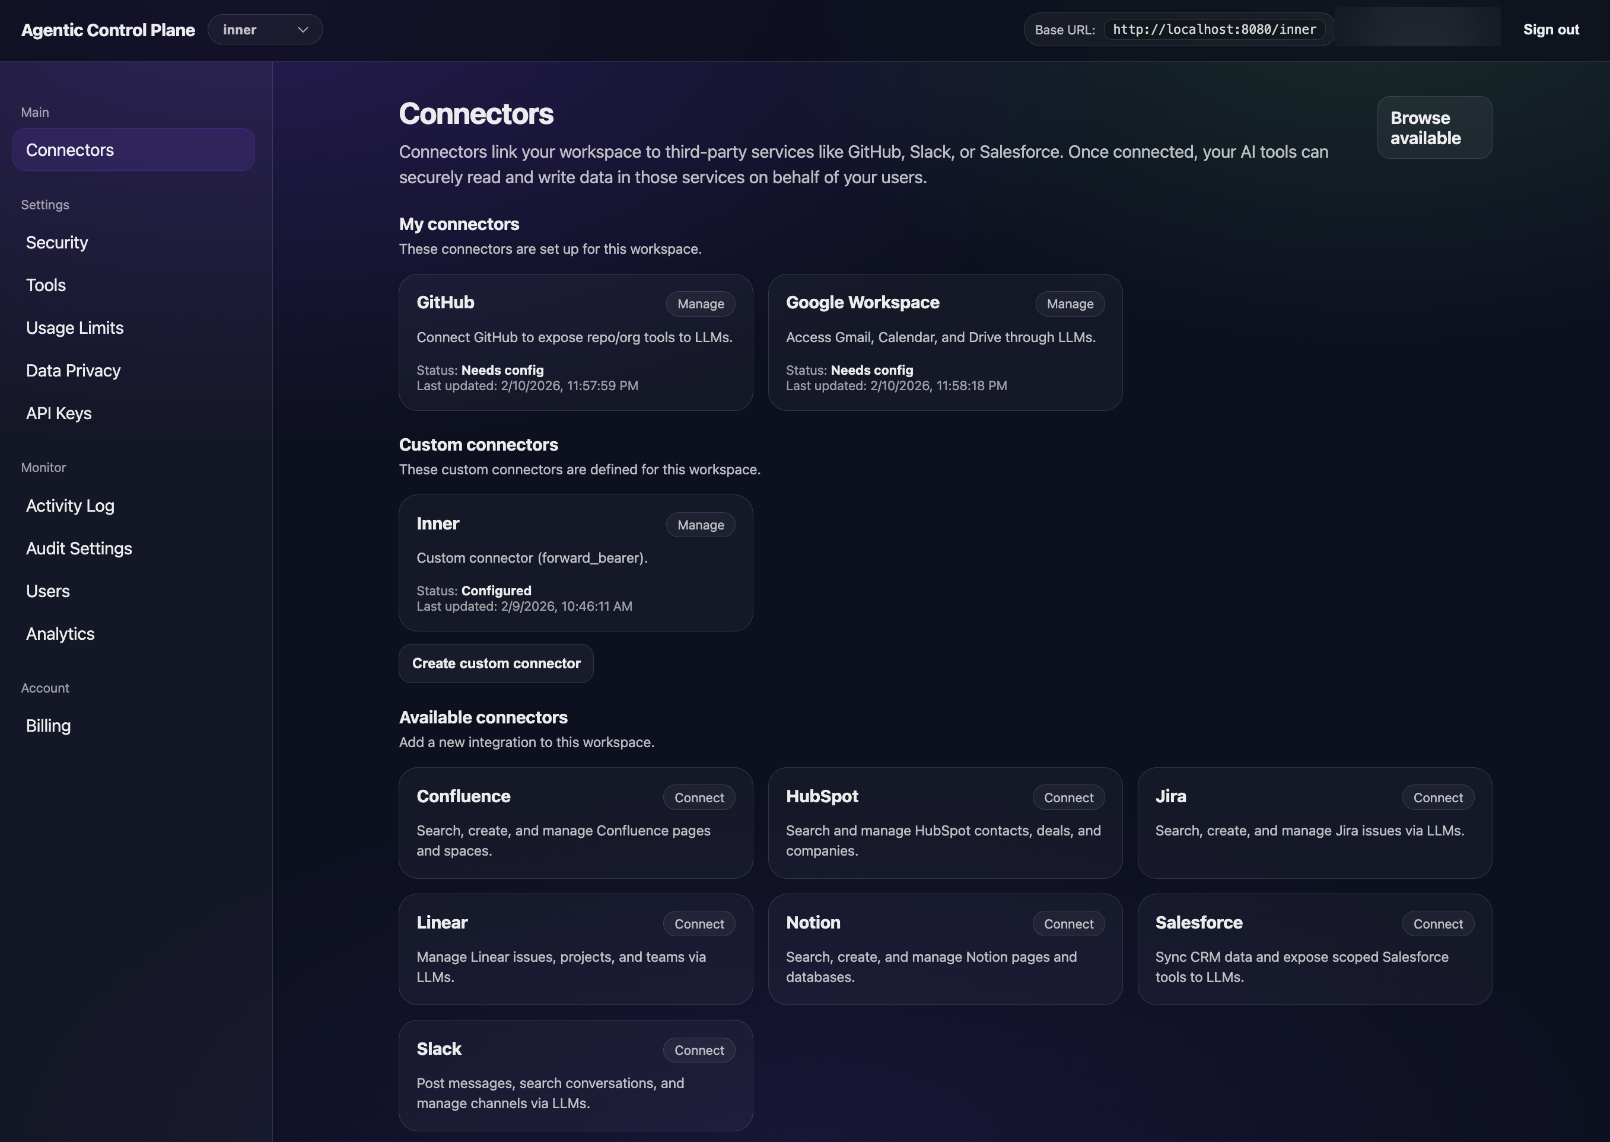The height and width of the screenshot is (1142, 1610).
Task: Go to the Activity Log page
Action: click(69, 505)
